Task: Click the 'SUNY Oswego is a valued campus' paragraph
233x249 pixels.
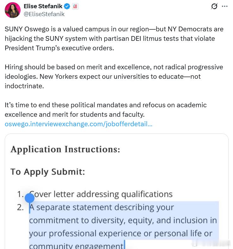Action: coord(114,39)
